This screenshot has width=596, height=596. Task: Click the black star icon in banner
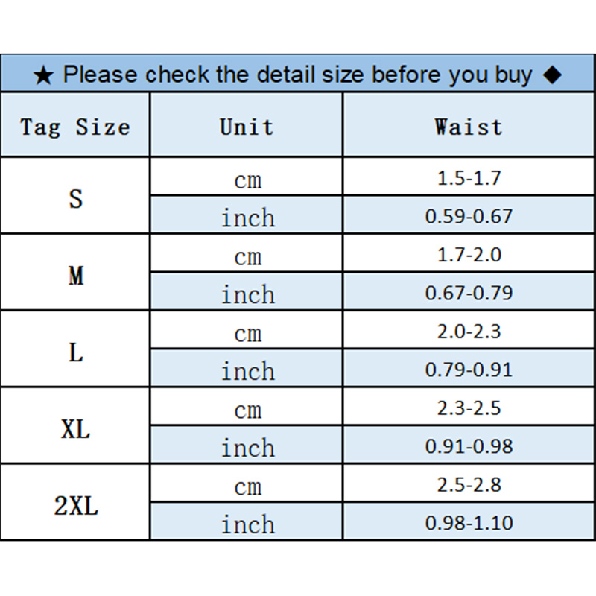(43, 75)
